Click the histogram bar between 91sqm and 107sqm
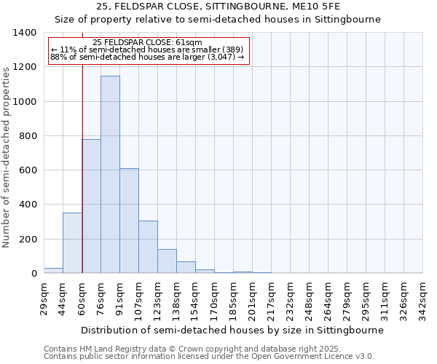Viewport: 437px width, 364px height. [130, 221]
